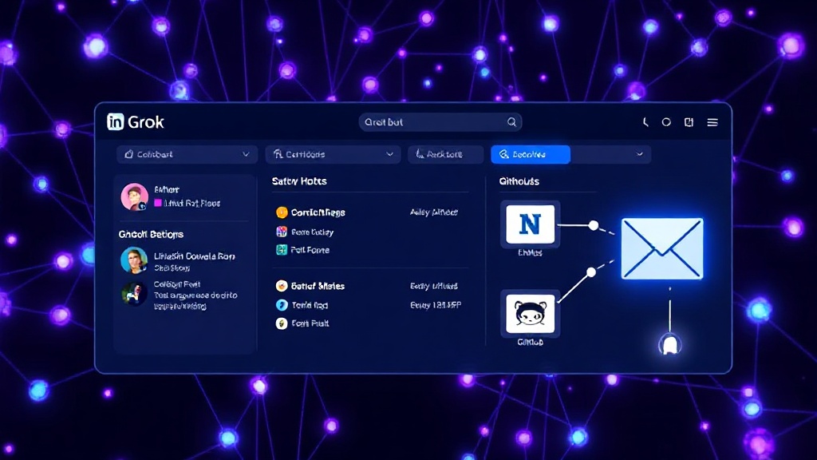
Task: Click chevron on the 'Colribart' dropdown
Action: click(x=246, y=154)
